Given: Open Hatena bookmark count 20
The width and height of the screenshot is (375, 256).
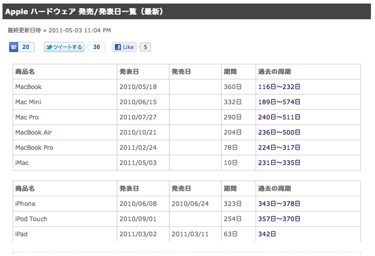Looking at the screenshot, I should (x=26, y=47).
